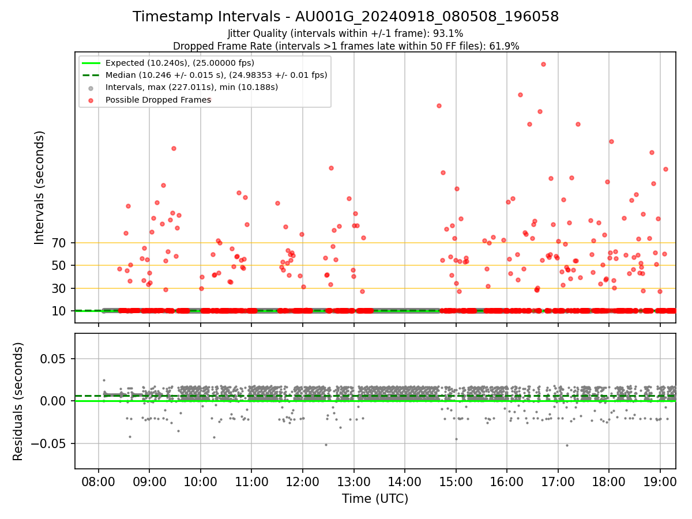Click the plot title AU001G_20240918_080508_196058

[345, 17]
